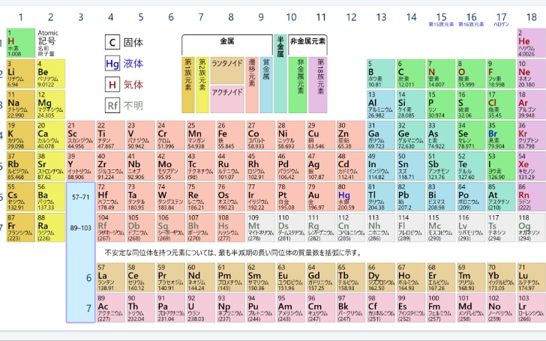
Task: Expand the 89–103 actinide placeholder cell
Action: tap(80, 226)
